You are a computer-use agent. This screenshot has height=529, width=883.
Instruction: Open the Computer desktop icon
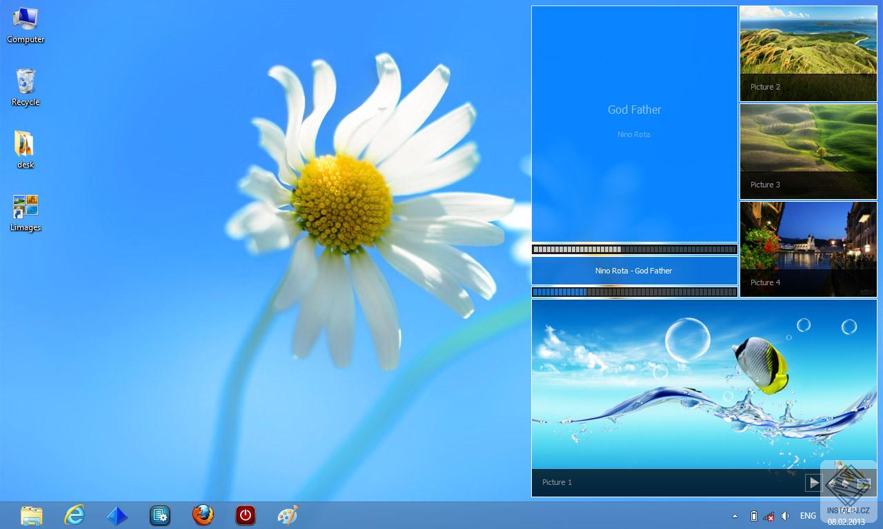(x=26, y=25)
